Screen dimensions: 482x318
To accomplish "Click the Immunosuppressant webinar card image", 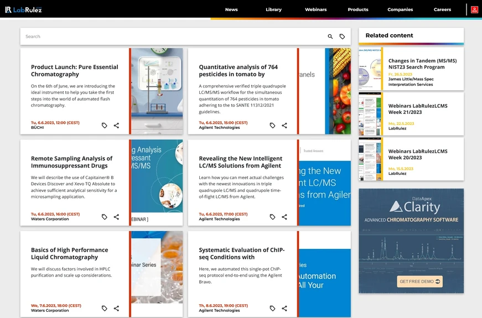I will coord(157,183).
